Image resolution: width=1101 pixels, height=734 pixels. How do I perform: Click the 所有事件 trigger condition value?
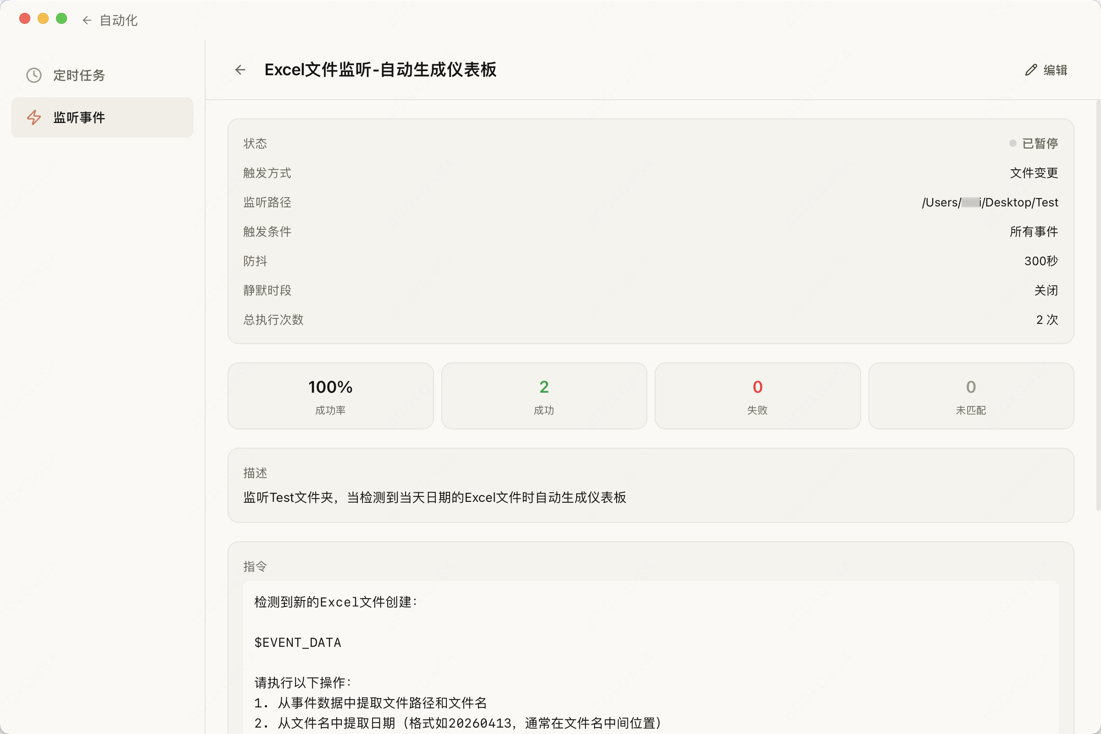pyautogui.click(x=1034, y=231)
